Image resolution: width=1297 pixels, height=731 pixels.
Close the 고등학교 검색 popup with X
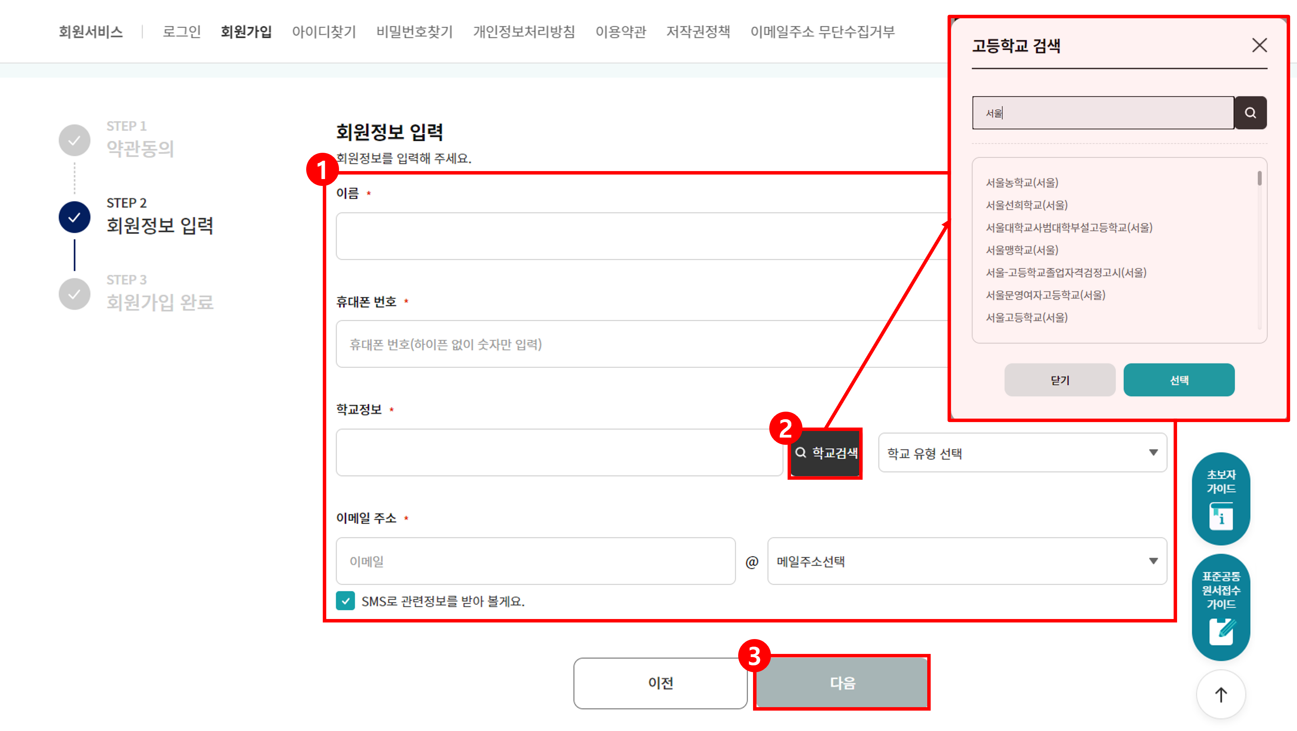coord(1259,45)
